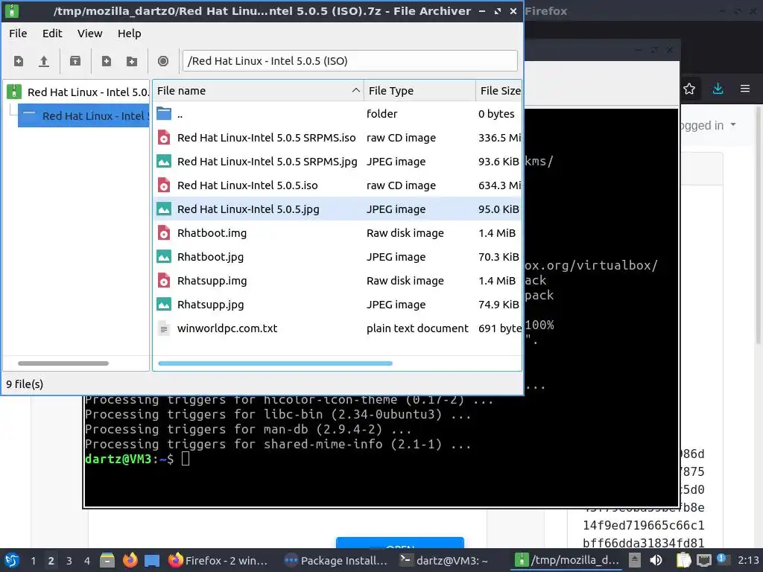Click the green archive icon in tree root
Viewport: 763px width, 572px height.
(14, 92)
